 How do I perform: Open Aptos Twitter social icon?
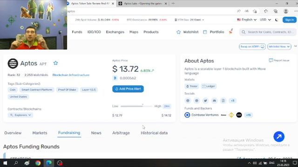coord(205,101)
